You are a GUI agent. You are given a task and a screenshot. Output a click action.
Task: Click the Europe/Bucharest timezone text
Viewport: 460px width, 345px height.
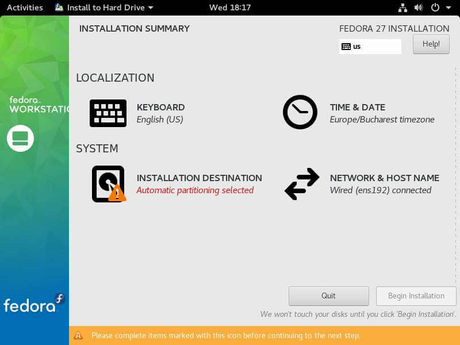(382, 120)
